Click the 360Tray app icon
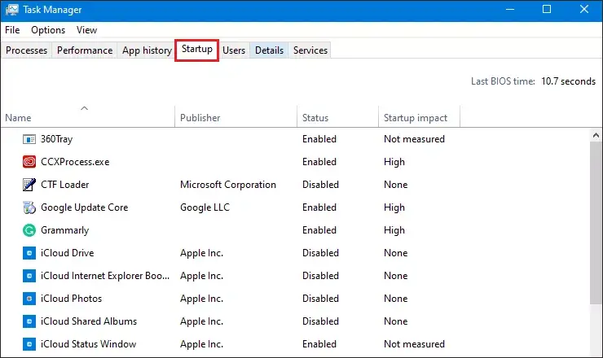 pyautogui.click(x=29, y=139)
